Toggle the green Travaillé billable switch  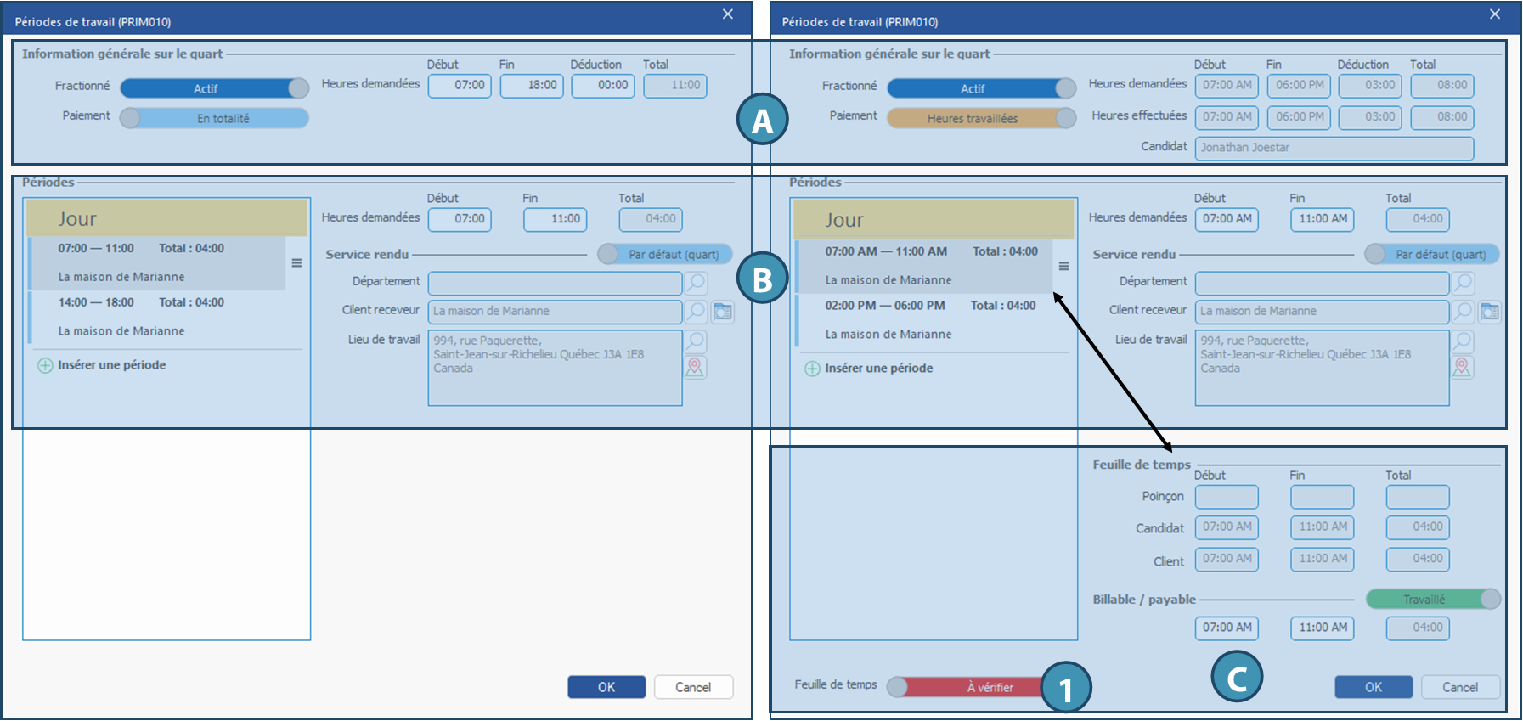[1433, 600]
